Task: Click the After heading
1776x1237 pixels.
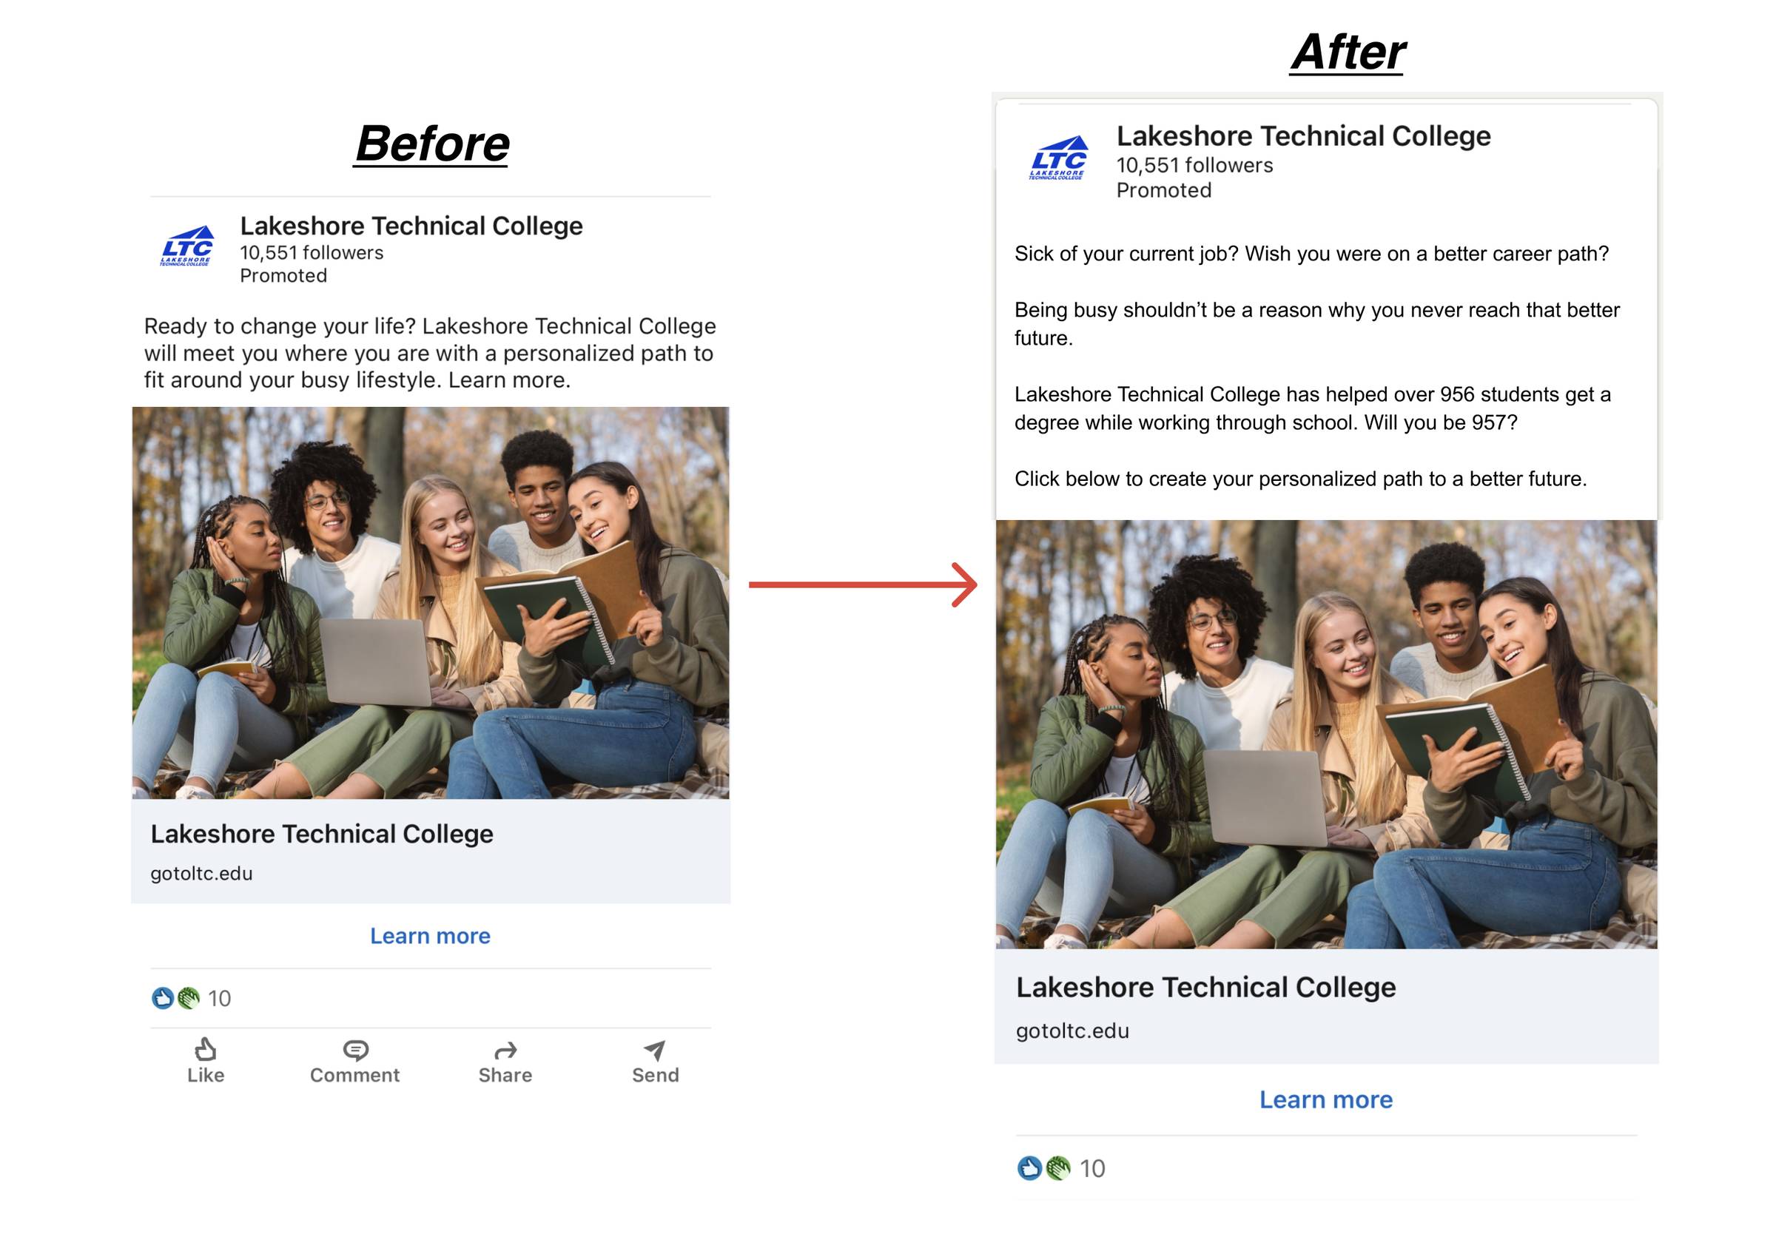Action: pos(1348,53)
